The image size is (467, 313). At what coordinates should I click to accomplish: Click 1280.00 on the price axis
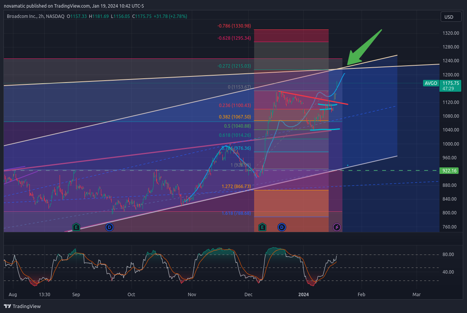click(x=451, y=47)
